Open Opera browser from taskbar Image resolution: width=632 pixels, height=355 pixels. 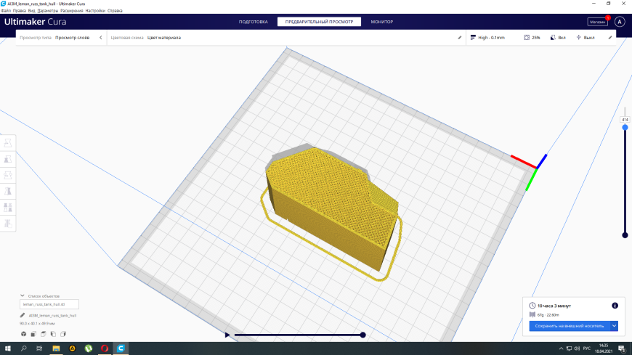(x=105, y=348)
